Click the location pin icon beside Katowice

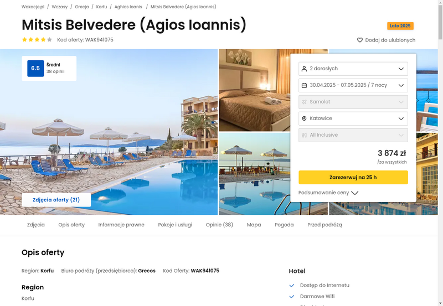pos(304,118)
